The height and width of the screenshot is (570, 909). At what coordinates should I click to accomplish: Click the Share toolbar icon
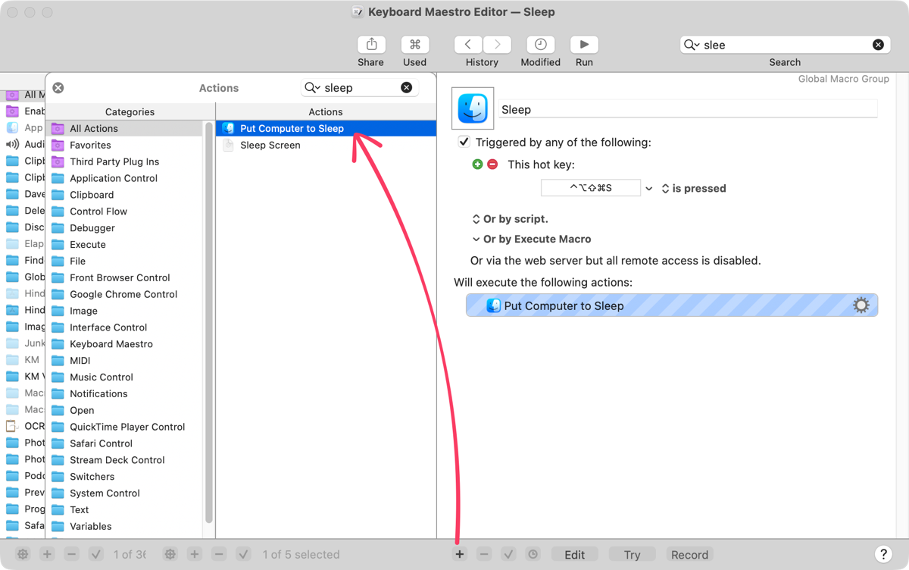coord(371,45)
